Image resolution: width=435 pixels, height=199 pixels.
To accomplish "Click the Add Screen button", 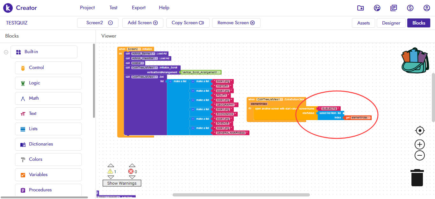I will (x=143, y=23).
